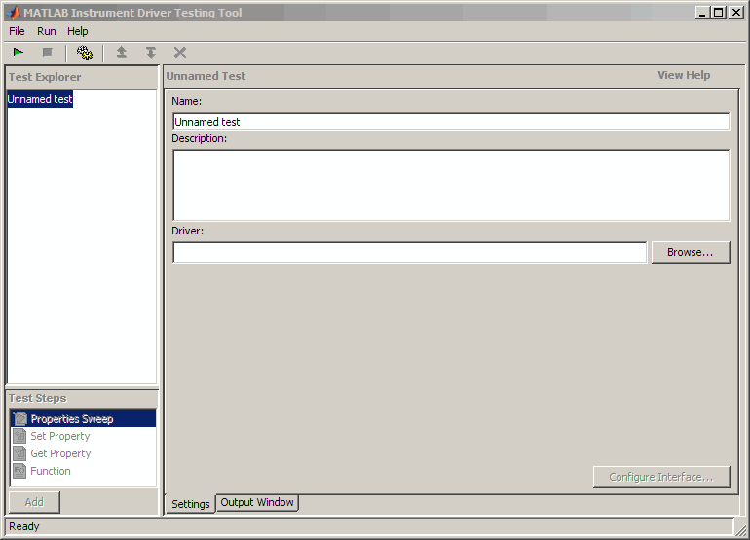Open the Run menu
The image size is (750, 540).
(47, 31)
